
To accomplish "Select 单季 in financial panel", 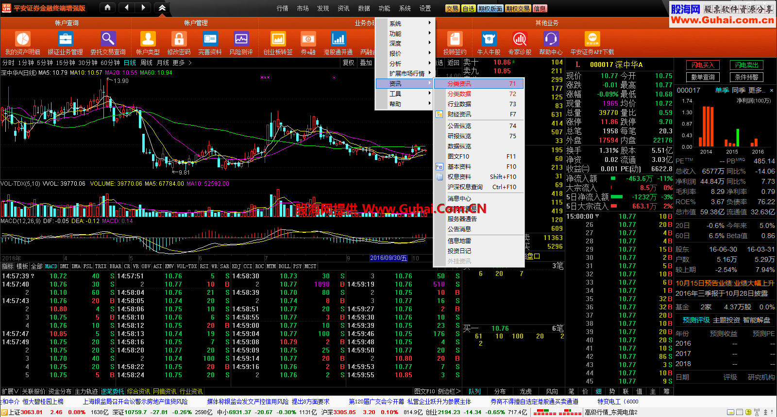I will 722,90.
